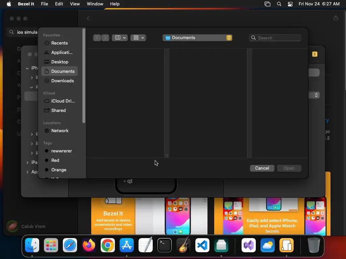Open Firefox from the Dock
Viewport: 346px width, 259px height.
point(89,245)
